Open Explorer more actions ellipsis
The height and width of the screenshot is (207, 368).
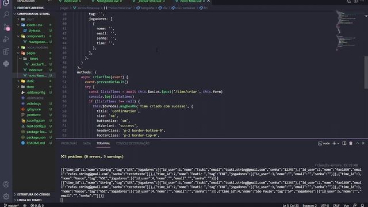click(x=50, y=1)
